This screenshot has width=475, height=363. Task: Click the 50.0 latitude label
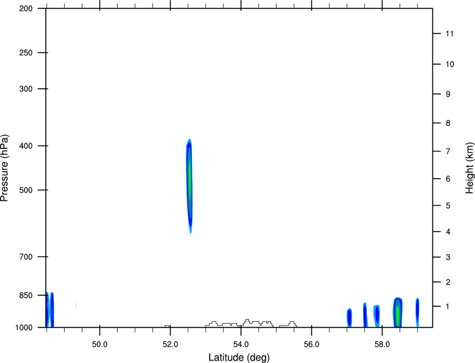tap(99, 345)
